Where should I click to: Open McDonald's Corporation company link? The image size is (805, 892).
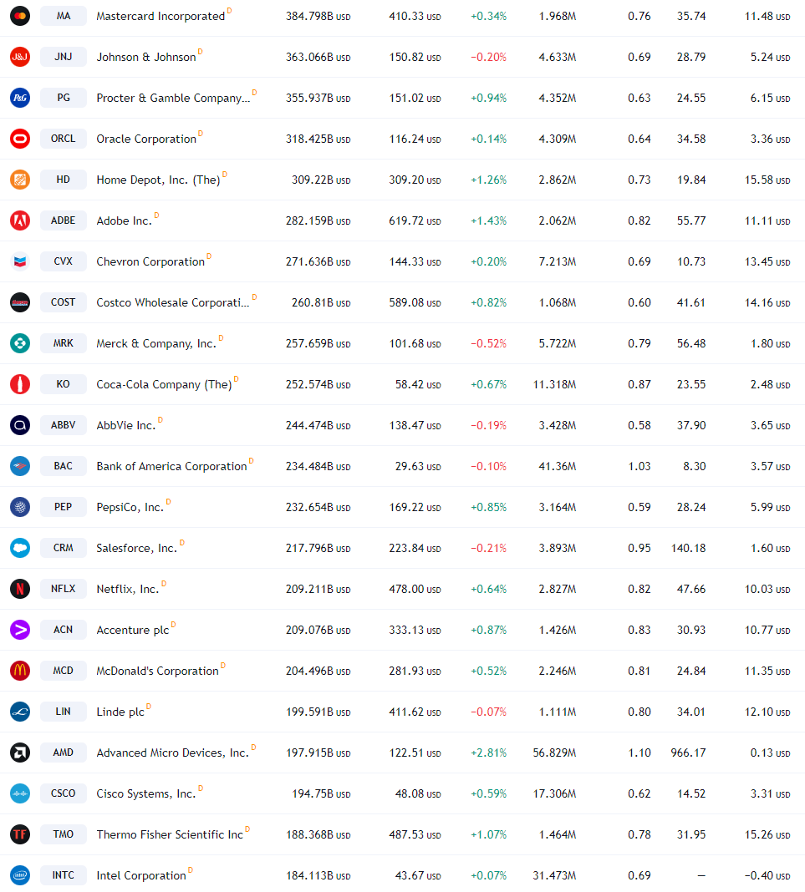[158, 672]
